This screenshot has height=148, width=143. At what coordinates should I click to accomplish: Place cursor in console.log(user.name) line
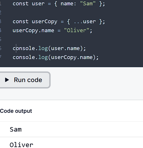pyautogui.click(x=49, y=48)
